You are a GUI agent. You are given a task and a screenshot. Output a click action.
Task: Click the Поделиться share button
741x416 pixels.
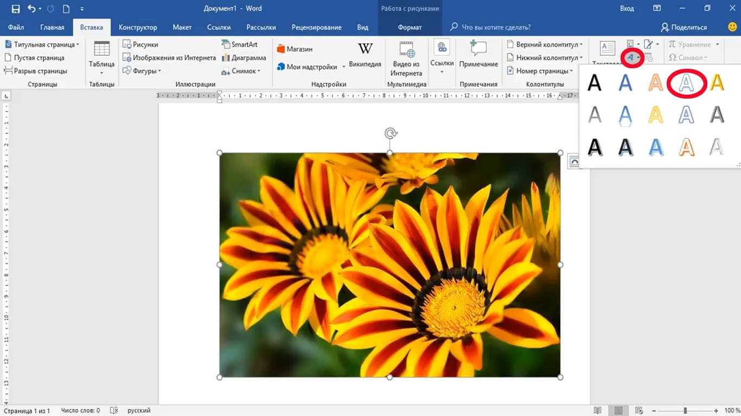pyautogui.click(x=684, y=27)
